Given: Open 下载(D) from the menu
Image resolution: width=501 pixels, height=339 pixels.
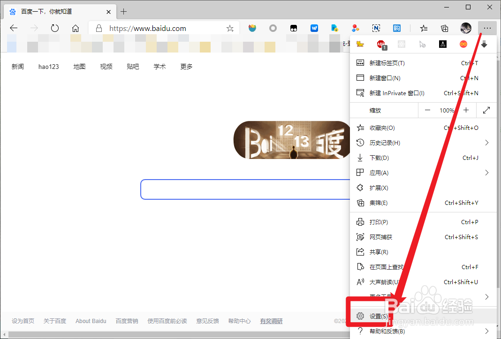Looking at the screenshot, I should (x=423, y=158).
